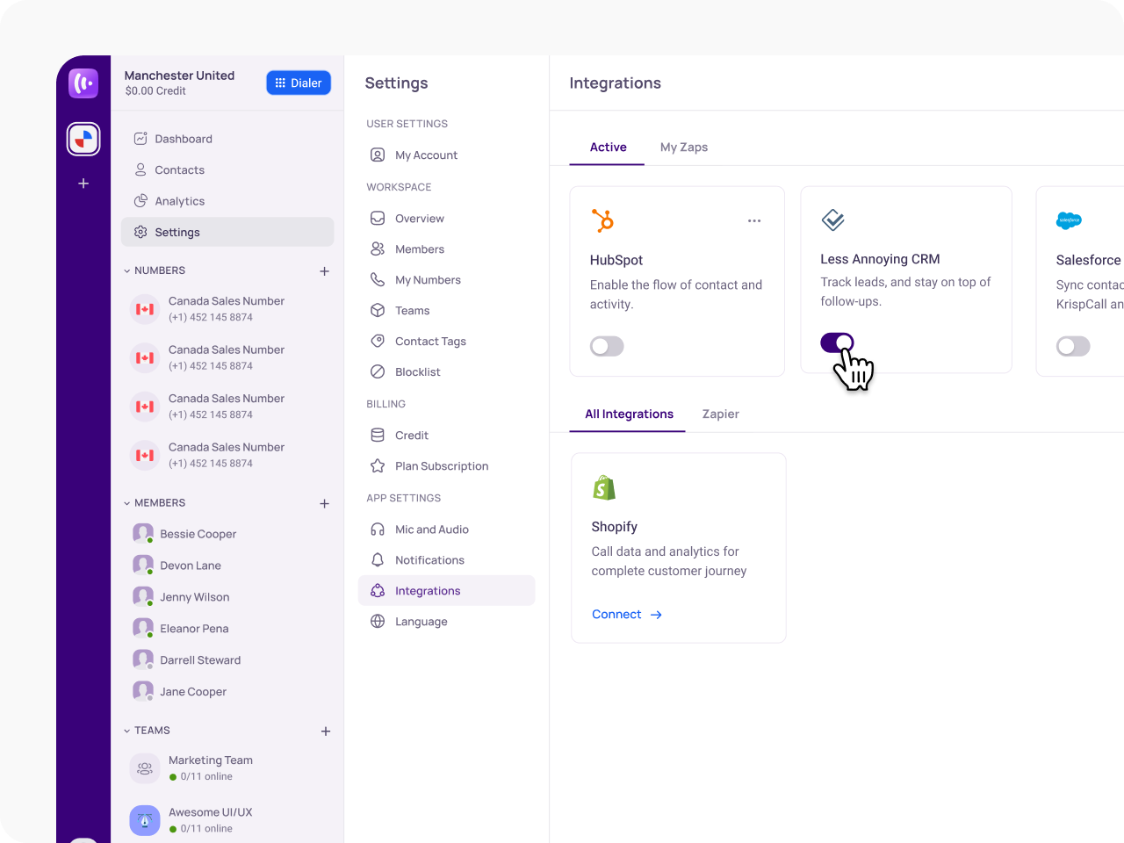The width and height of the screenshot is (1124, 843).
Task: Add a new workspace with plus icon
Action: click(x=83, y=184)
